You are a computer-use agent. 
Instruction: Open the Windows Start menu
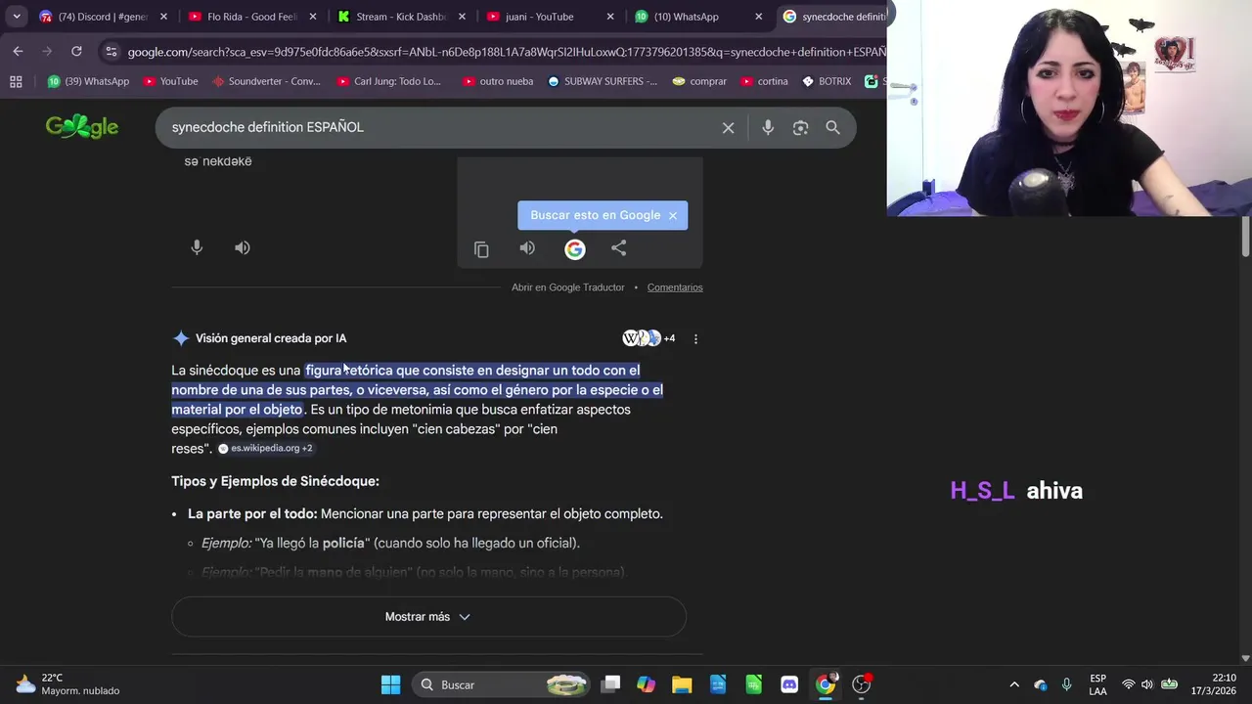[x=390, y=684]
